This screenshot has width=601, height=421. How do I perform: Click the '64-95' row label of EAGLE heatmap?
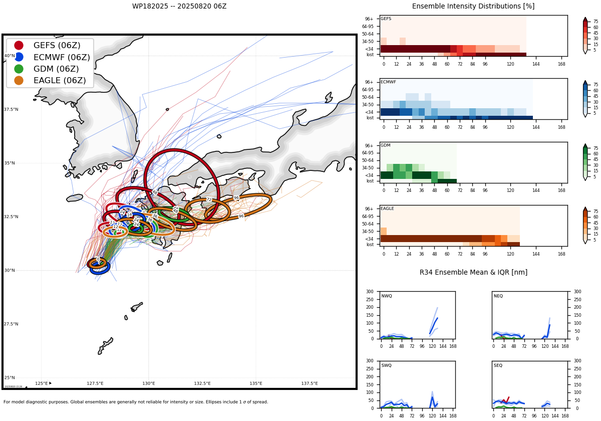coord(368,217)
